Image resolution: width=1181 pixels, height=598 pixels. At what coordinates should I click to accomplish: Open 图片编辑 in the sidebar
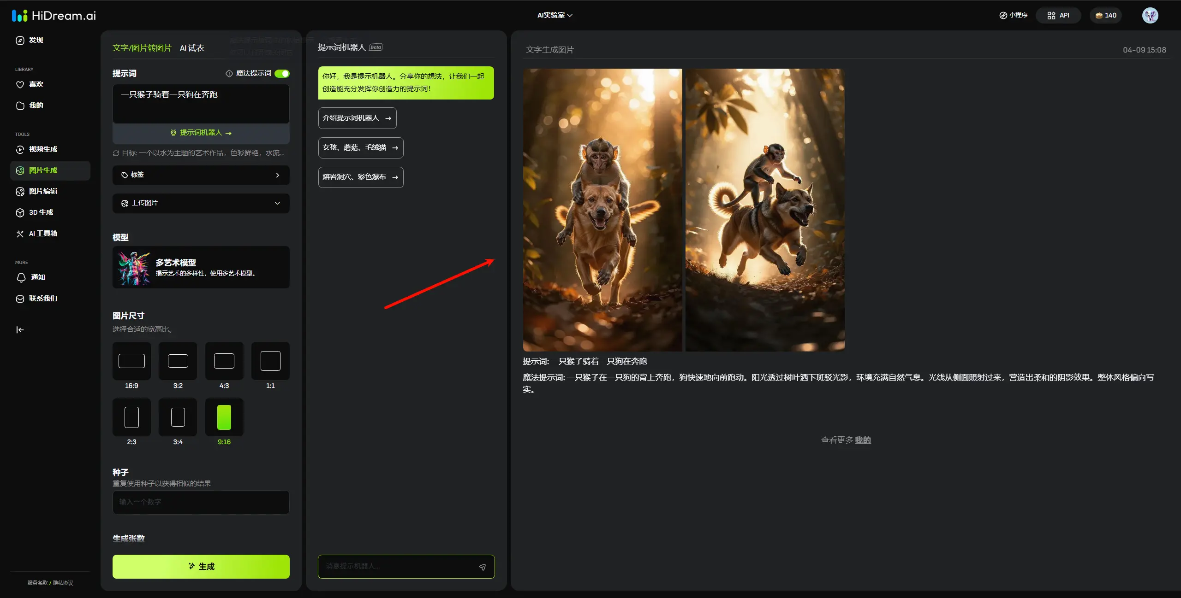point(42,191)
